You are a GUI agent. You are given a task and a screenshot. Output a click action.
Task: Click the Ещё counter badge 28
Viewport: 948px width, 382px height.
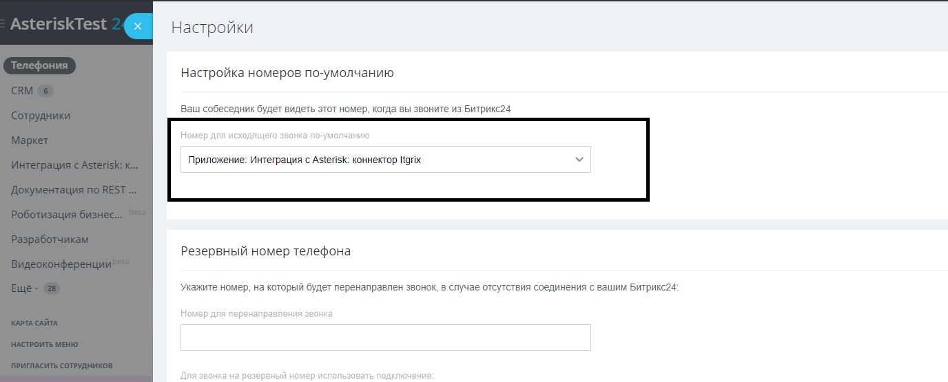(52, 288)
